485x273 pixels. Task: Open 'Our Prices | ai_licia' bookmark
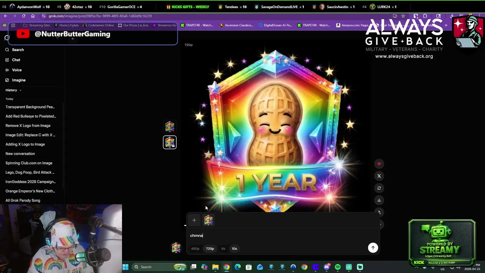tap(133, 25)
